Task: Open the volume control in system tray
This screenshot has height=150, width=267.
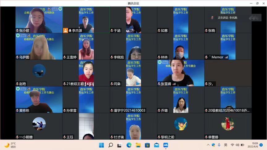Action: [x=237, y=145]
